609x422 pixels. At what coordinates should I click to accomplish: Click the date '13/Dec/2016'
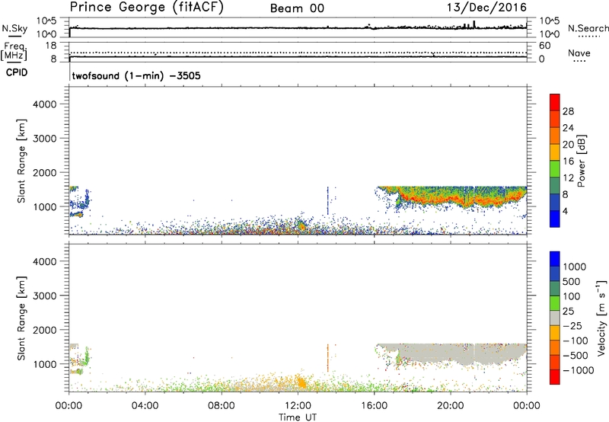pyautogui.click(x=486, y=8)
